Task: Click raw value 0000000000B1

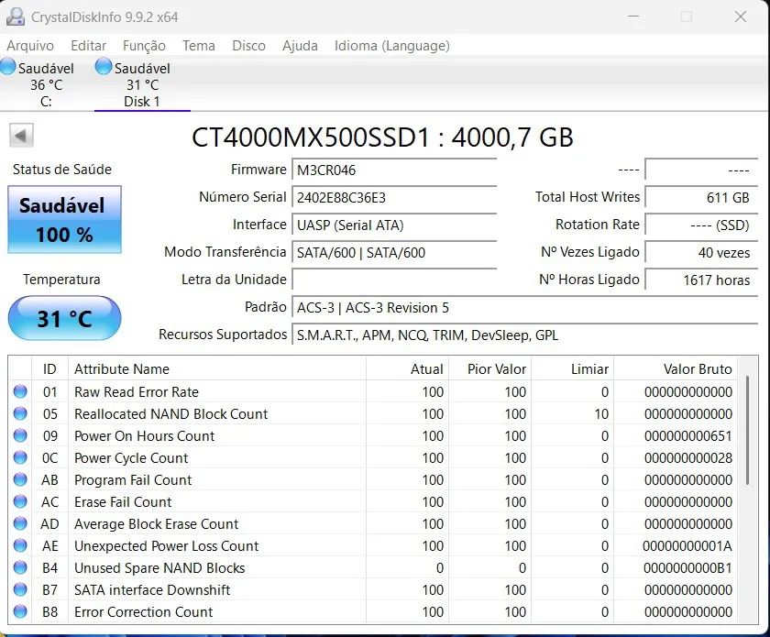Action: coord(688,567)
